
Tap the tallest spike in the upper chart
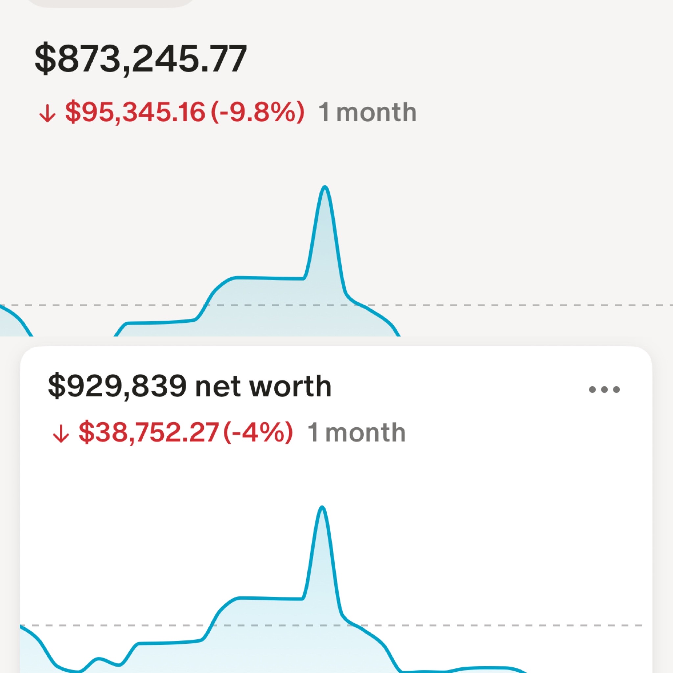click(325, 190)
